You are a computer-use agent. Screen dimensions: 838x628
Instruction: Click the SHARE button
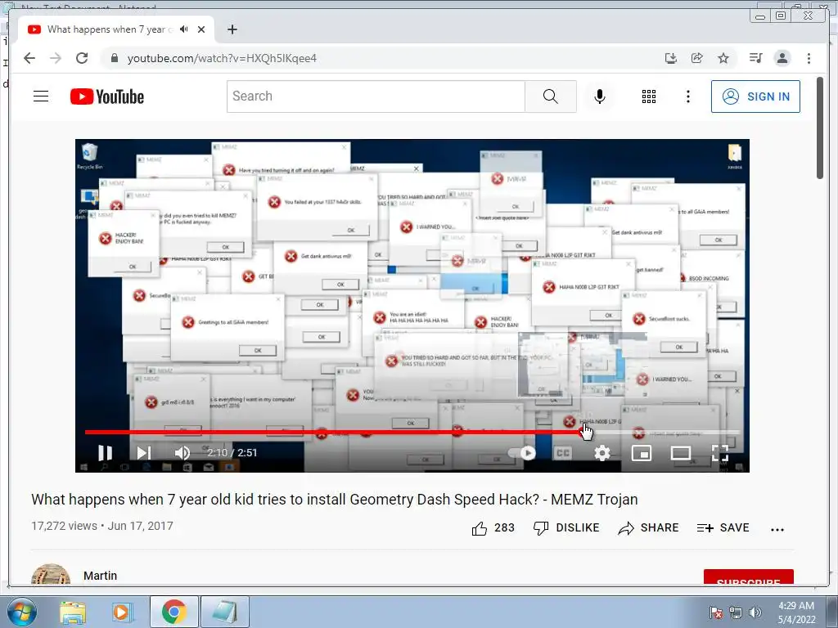648,528
